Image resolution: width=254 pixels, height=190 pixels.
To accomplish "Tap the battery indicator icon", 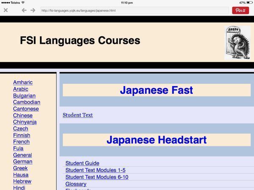I will click(249, 3).
